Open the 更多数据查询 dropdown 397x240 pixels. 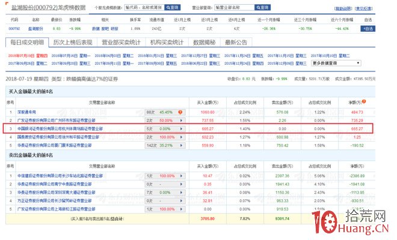pos(336,63)
